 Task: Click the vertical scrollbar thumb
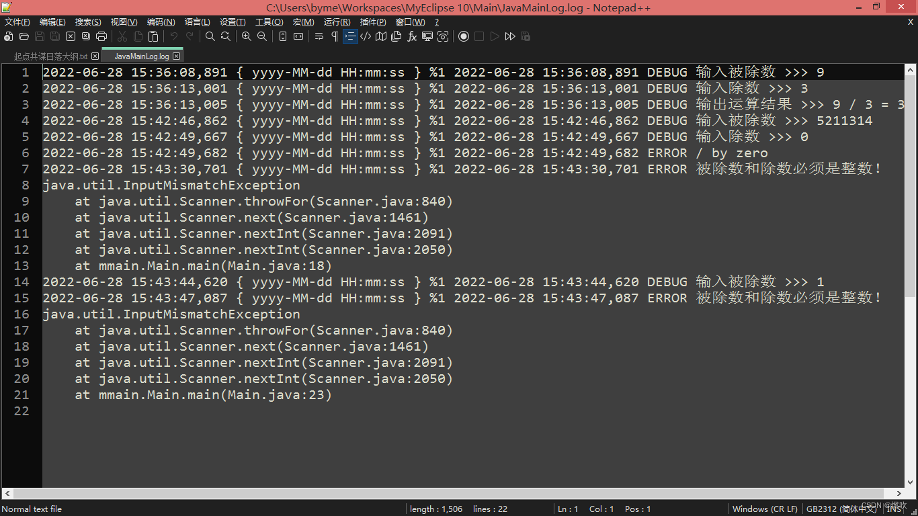[x=910, y=185]
